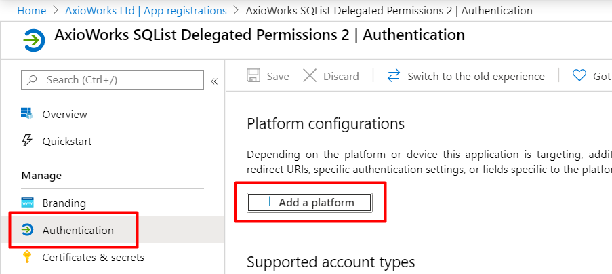Switch to the old experience
612x274 pixels.
[x=476, y=77]
